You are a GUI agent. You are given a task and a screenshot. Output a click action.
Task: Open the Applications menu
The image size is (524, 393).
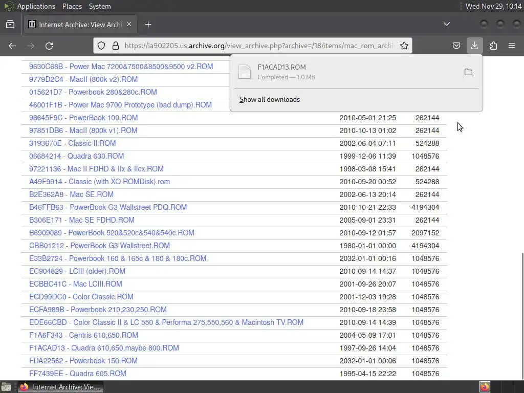[36, 6]
